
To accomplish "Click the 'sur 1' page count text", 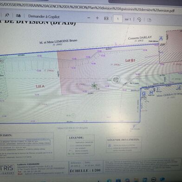I will [x=128, y=19].
